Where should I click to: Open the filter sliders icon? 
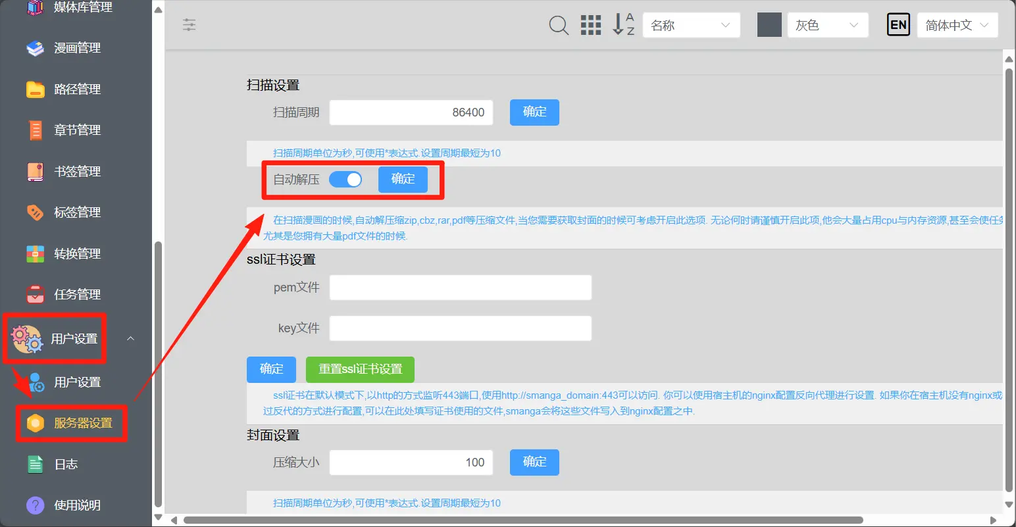(x=190, y=25)
